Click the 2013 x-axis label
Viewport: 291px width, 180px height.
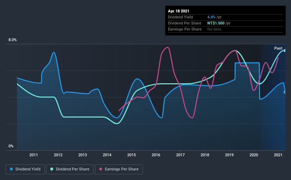click(83, 155)
